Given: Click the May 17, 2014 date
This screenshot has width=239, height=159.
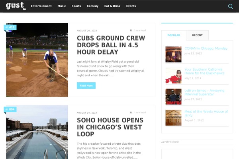Looking at the screenshot, I should click(193, 78).
